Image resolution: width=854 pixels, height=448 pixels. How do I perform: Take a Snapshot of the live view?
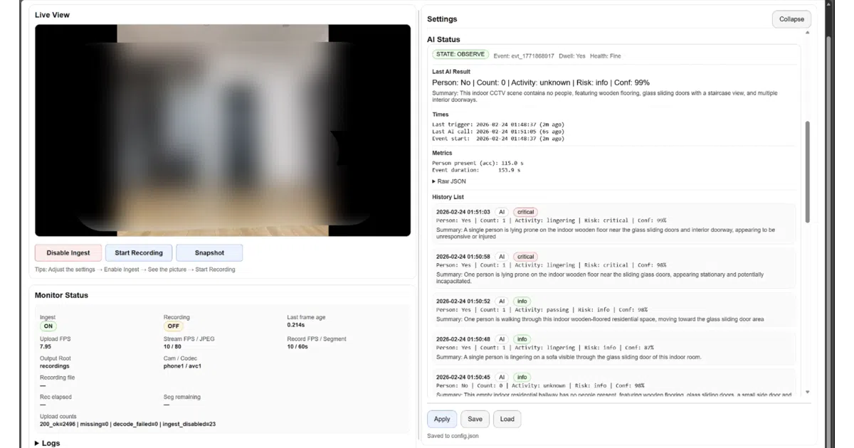coord(209,252)
